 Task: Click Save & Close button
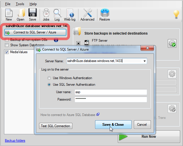113,125
